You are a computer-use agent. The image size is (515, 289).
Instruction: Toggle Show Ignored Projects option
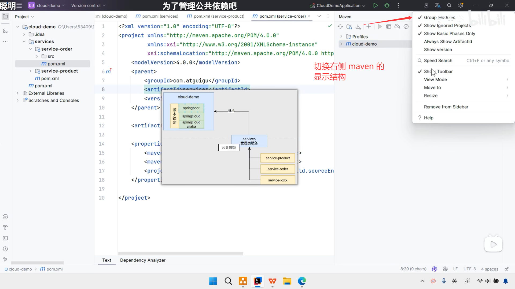tap(447, 25)
